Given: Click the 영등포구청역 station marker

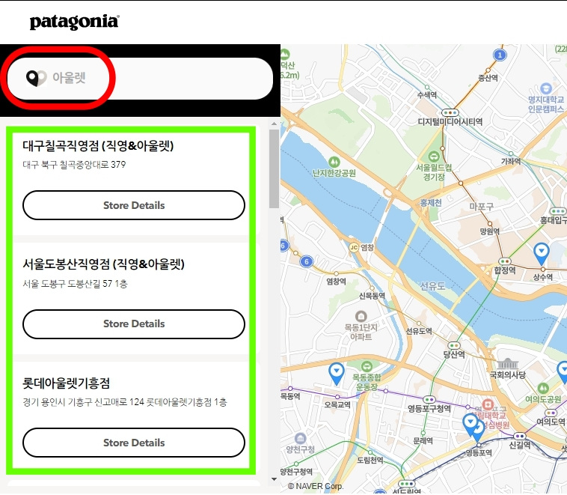Looking at the screenshot, I should click(429, 400).
